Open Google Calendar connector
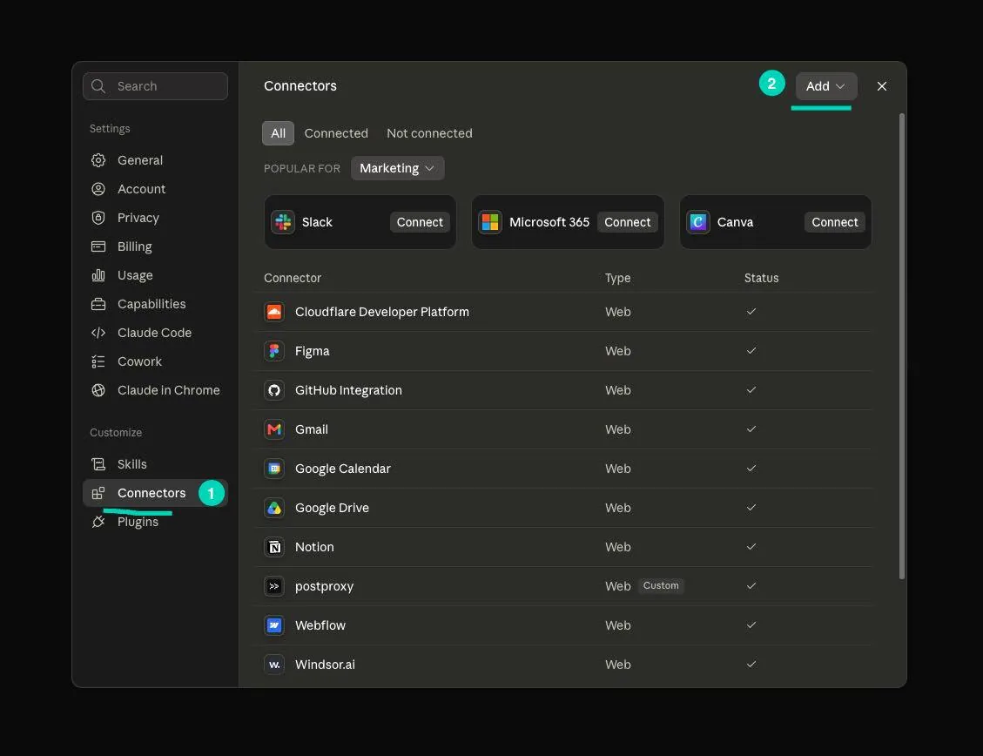Image resolution: width=983 pixels, height=756 pixels. 563,469
